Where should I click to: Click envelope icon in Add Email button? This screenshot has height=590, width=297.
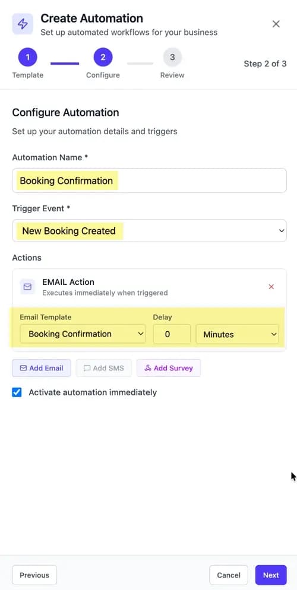coord(23,368)
